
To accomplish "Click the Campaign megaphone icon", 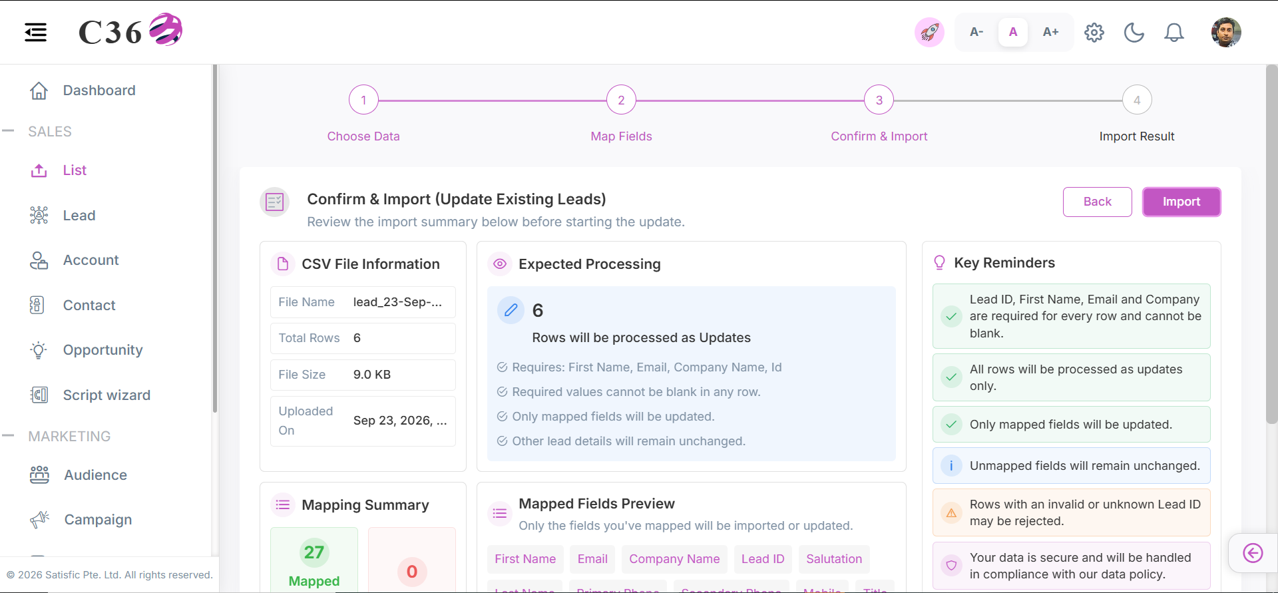I will pos(40,519).
